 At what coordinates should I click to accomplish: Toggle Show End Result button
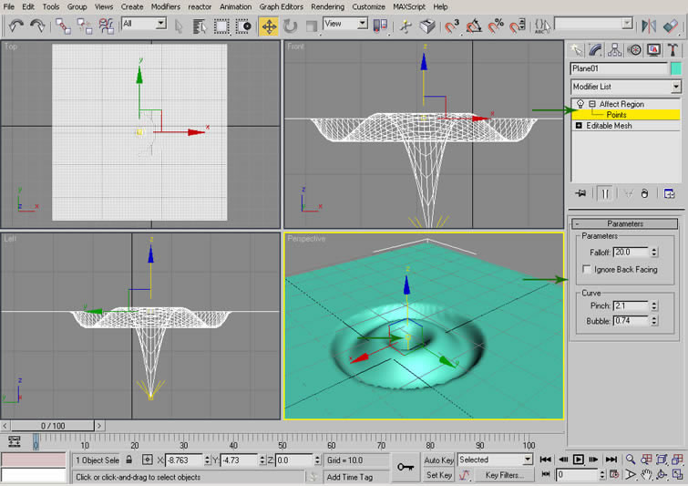click(604, 193)
